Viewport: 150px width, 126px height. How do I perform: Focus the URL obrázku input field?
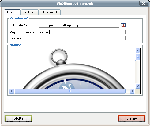(x=79, y=25)
